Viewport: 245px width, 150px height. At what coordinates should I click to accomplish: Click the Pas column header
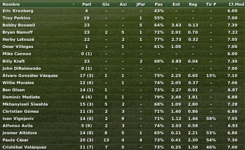coord(159,4)
